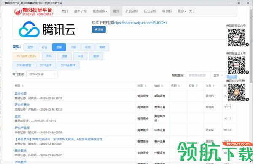Select the 全部 type filter
This screenshot has width=253, height=164.
(30, 47)
